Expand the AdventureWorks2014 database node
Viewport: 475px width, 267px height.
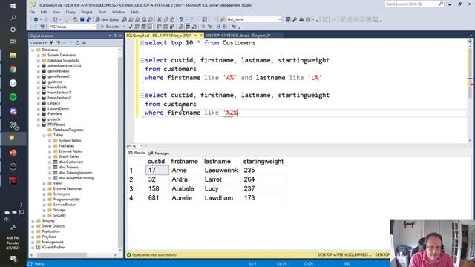click(39, 66)
